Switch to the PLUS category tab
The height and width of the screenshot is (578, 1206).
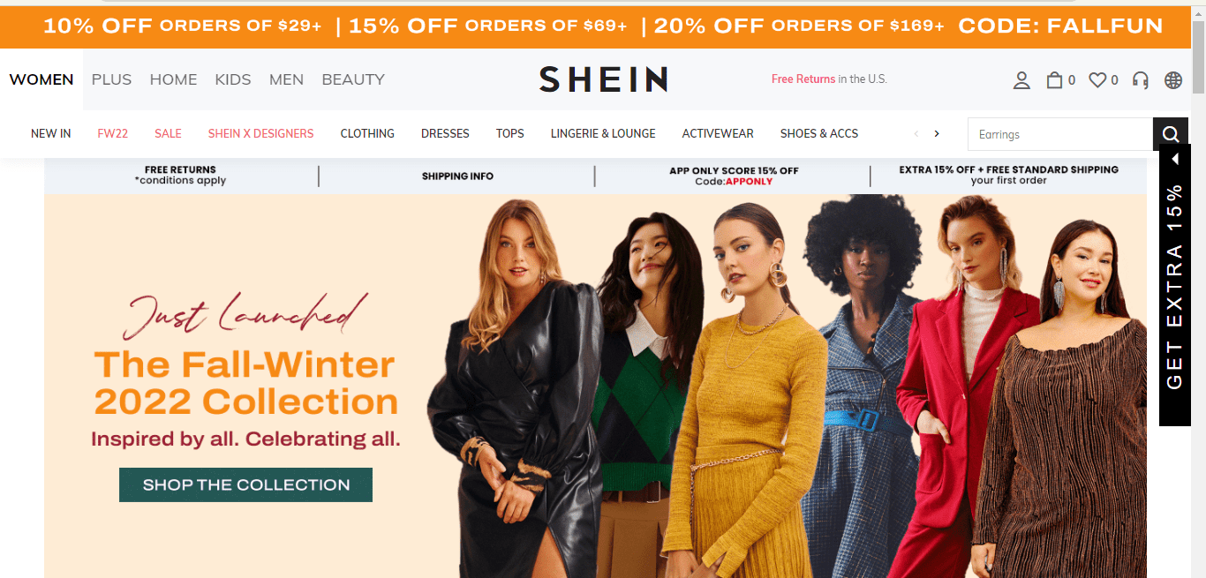point(111,79)
